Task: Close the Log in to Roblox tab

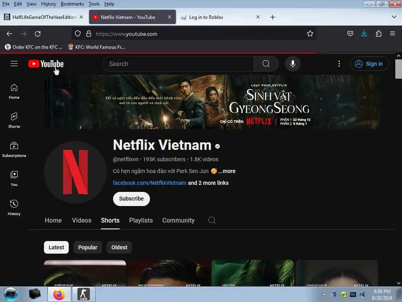Action: tap(258, 17)
